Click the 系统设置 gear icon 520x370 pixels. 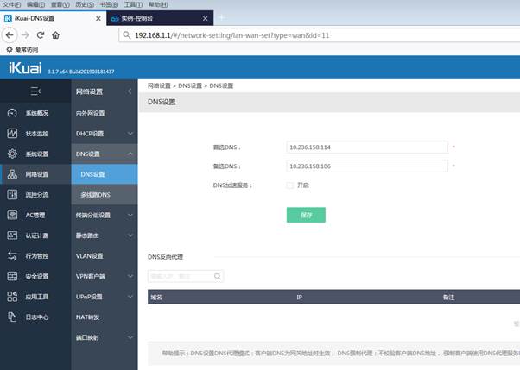coord(12,154)
